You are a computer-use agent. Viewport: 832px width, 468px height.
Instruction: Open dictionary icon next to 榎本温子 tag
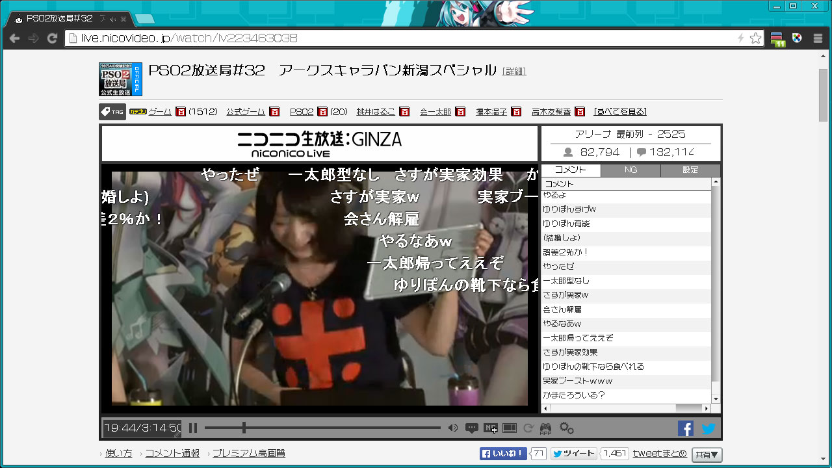[516, 112]
